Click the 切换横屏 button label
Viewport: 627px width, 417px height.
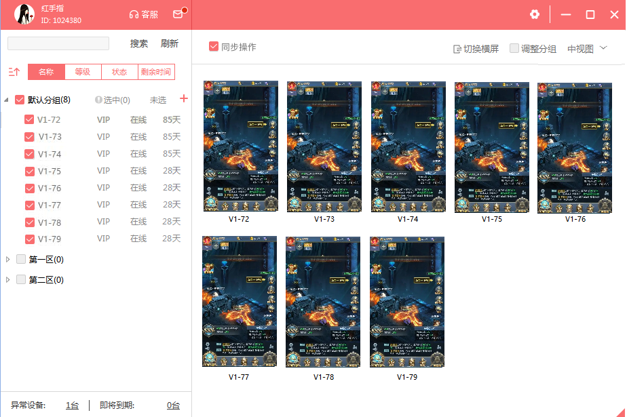(x=481, y=49)
